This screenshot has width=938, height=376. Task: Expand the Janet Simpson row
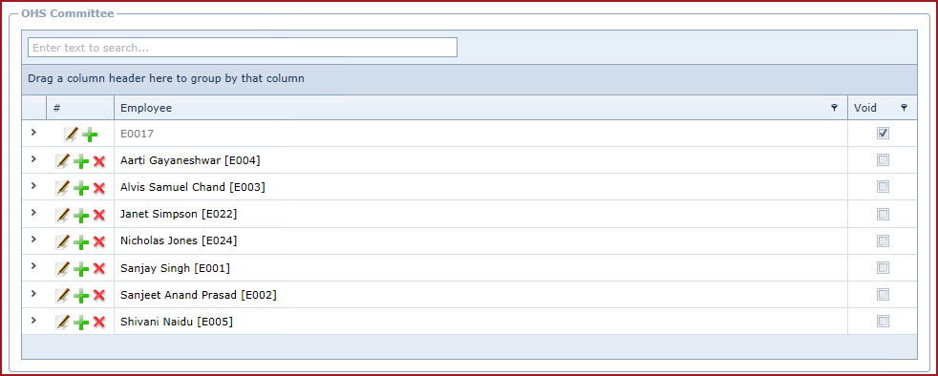pyautogui.click(x=33, y=213)
